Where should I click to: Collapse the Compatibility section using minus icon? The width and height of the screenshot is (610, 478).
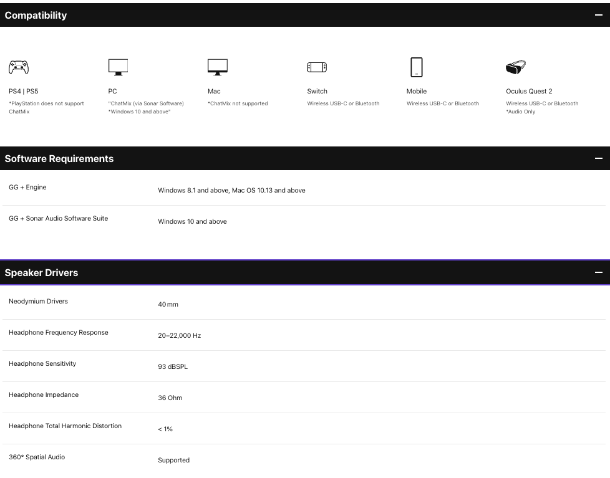click(599, 16)
